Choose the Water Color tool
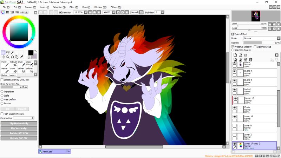The height and width of the screenshot is (158, 281). click(x=30, y=64)
